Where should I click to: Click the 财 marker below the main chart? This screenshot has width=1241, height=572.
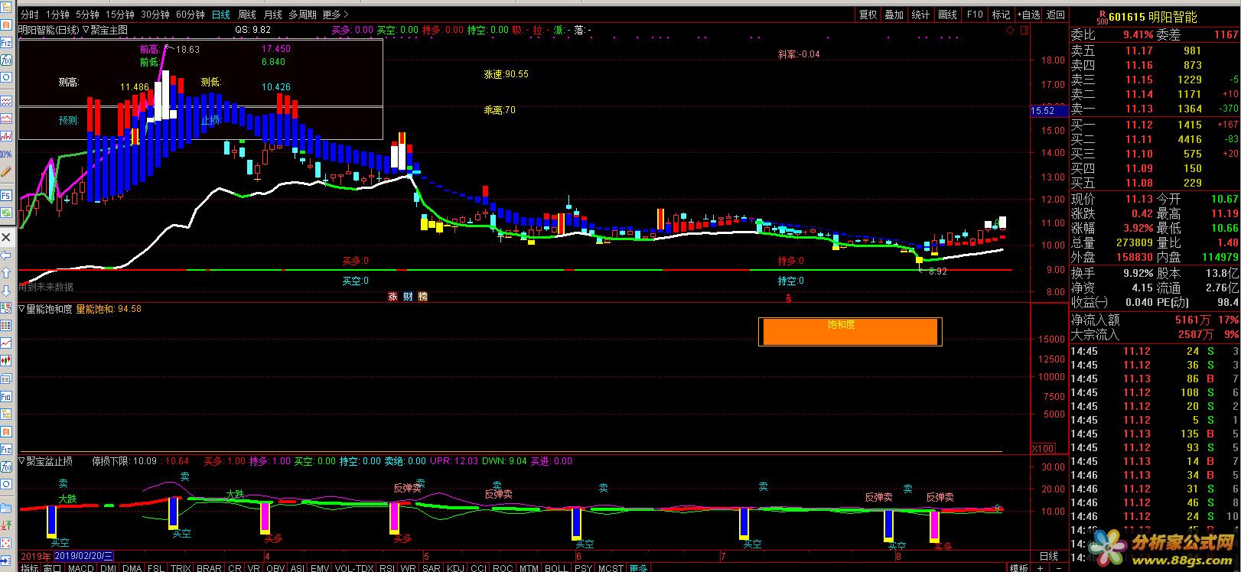coord(408,297)
